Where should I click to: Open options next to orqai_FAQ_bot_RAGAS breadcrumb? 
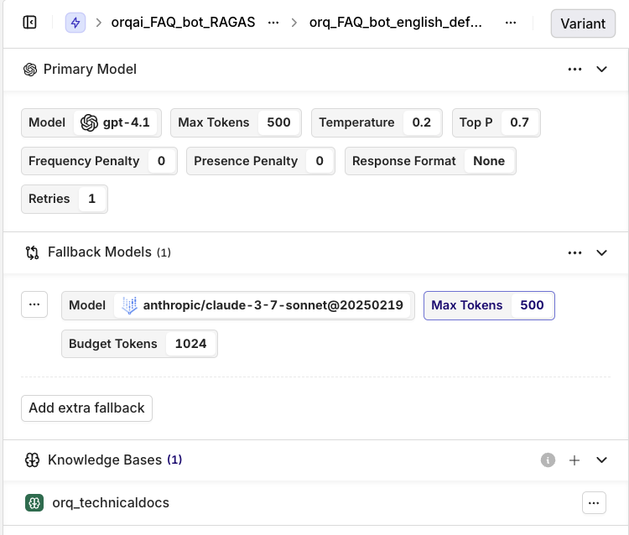(x=273, y=23)
